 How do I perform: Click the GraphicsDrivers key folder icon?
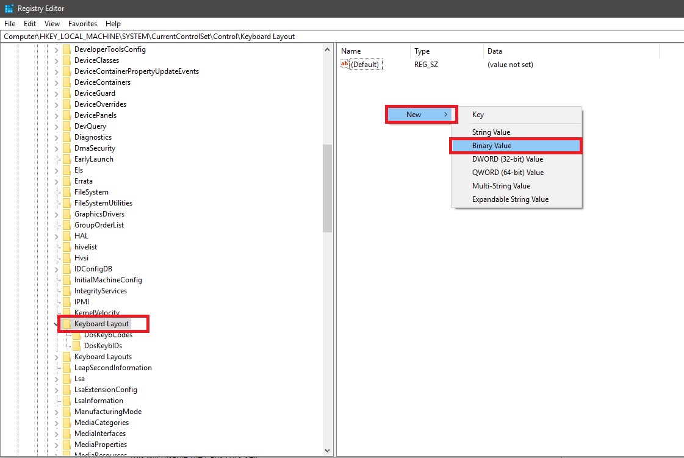tap(67, 214)
